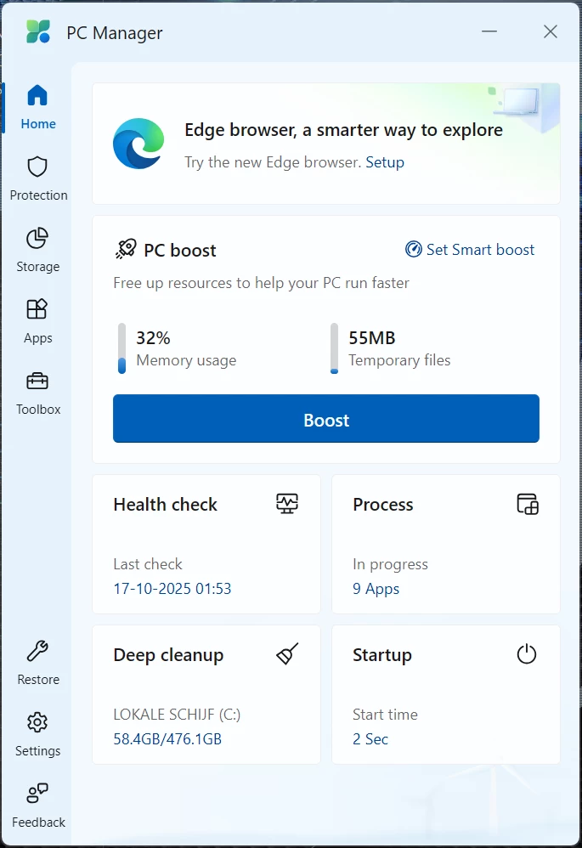Click the Health check monitor icon
582x848 pixels.
click(287, 504)
